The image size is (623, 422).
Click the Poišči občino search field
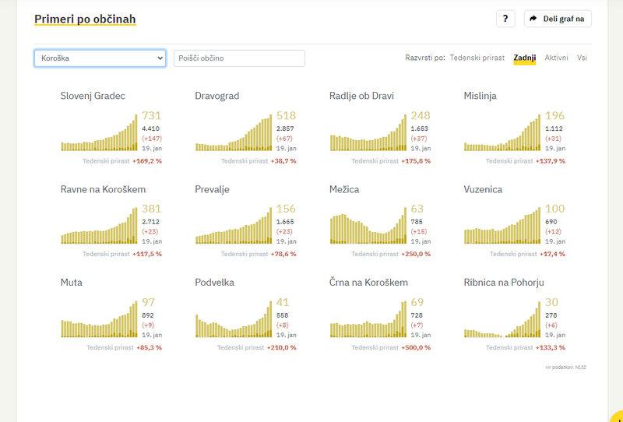click(x=239, y=58)
